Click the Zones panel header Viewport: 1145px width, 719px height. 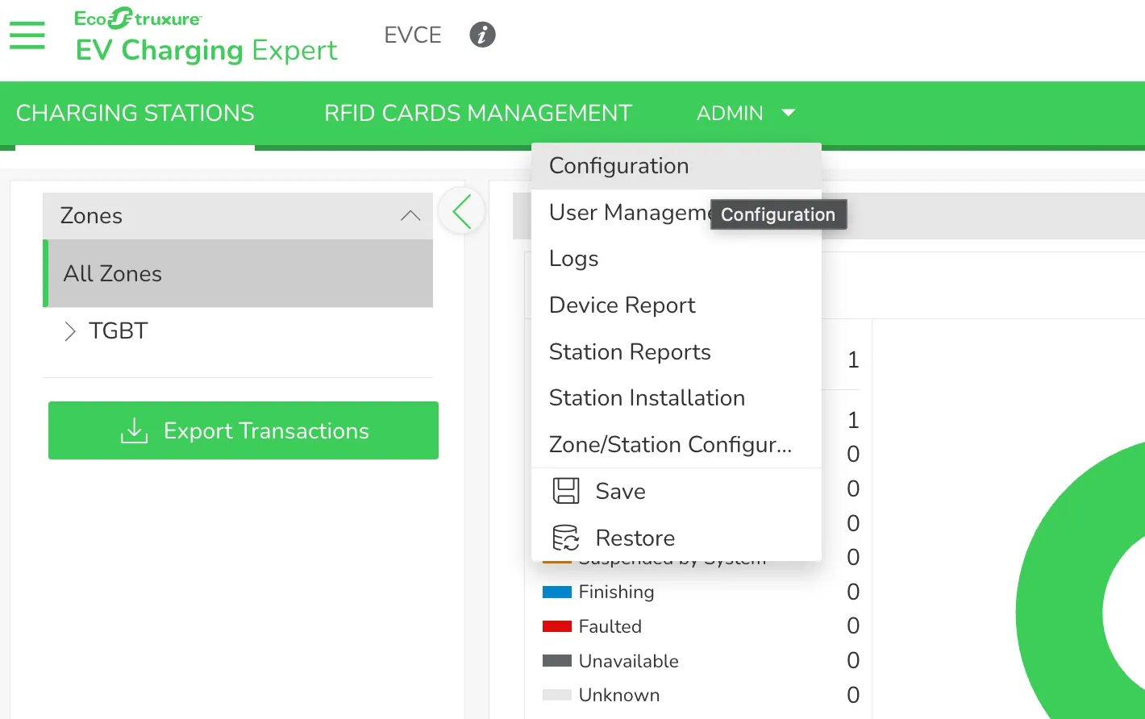click(x=238, y=216)
